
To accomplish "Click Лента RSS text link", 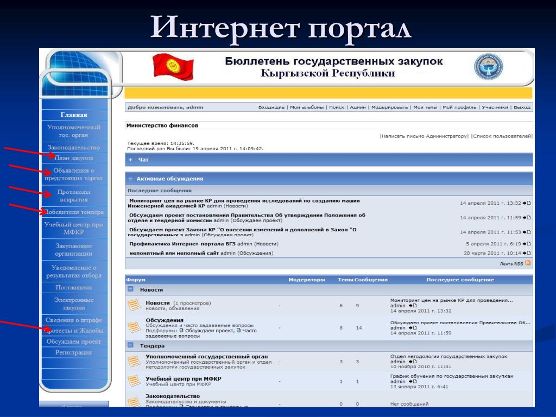I will 511,264.
